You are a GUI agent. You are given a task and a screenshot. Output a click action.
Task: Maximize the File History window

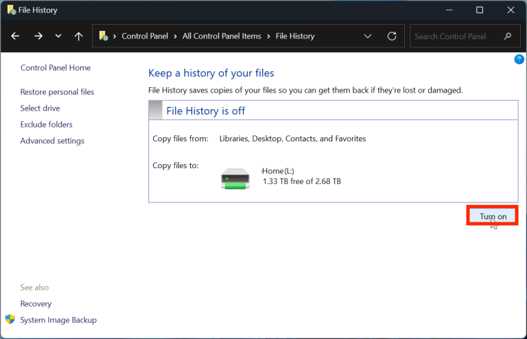click(x=480, y=10)
